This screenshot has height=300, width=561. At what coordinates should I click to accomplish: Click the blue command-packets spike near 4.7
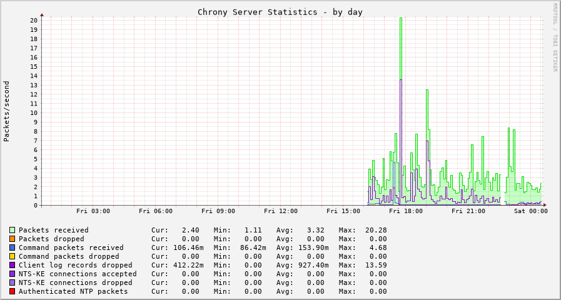click(x=393, y=182)
